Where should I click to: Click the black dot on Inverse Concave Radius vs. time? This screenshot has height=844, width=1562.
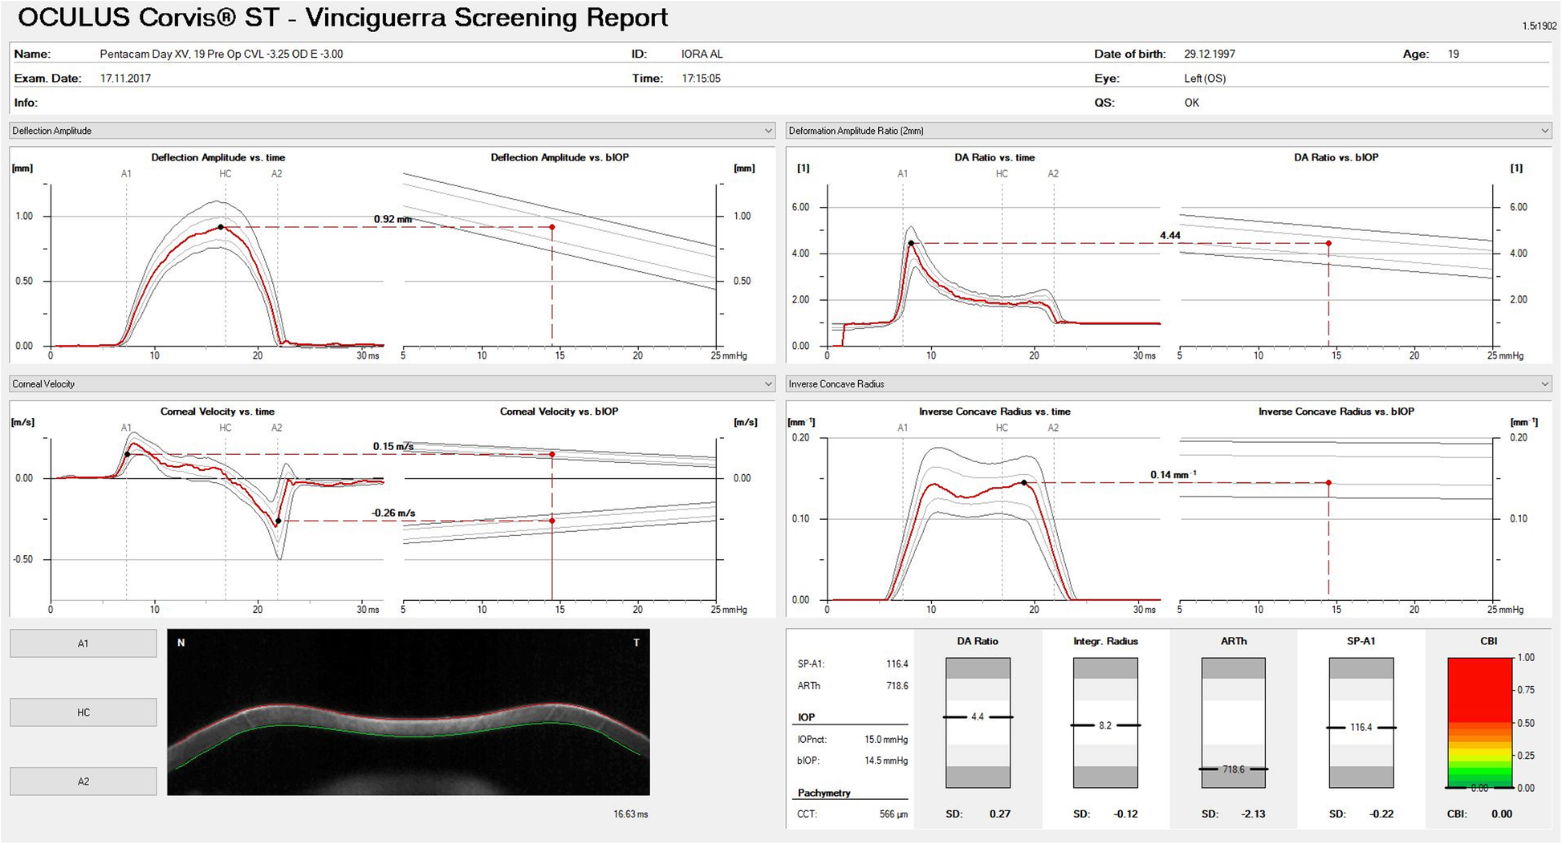pos(1024,483)
